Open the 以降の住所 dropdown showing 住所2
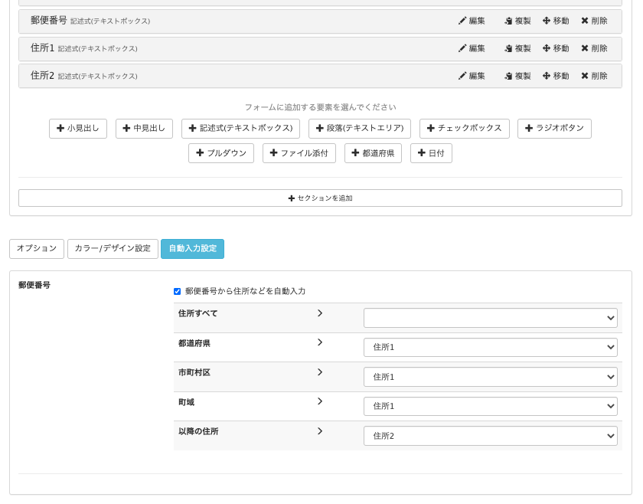Viewport: 643px width, 504px height. coord(490,436)
